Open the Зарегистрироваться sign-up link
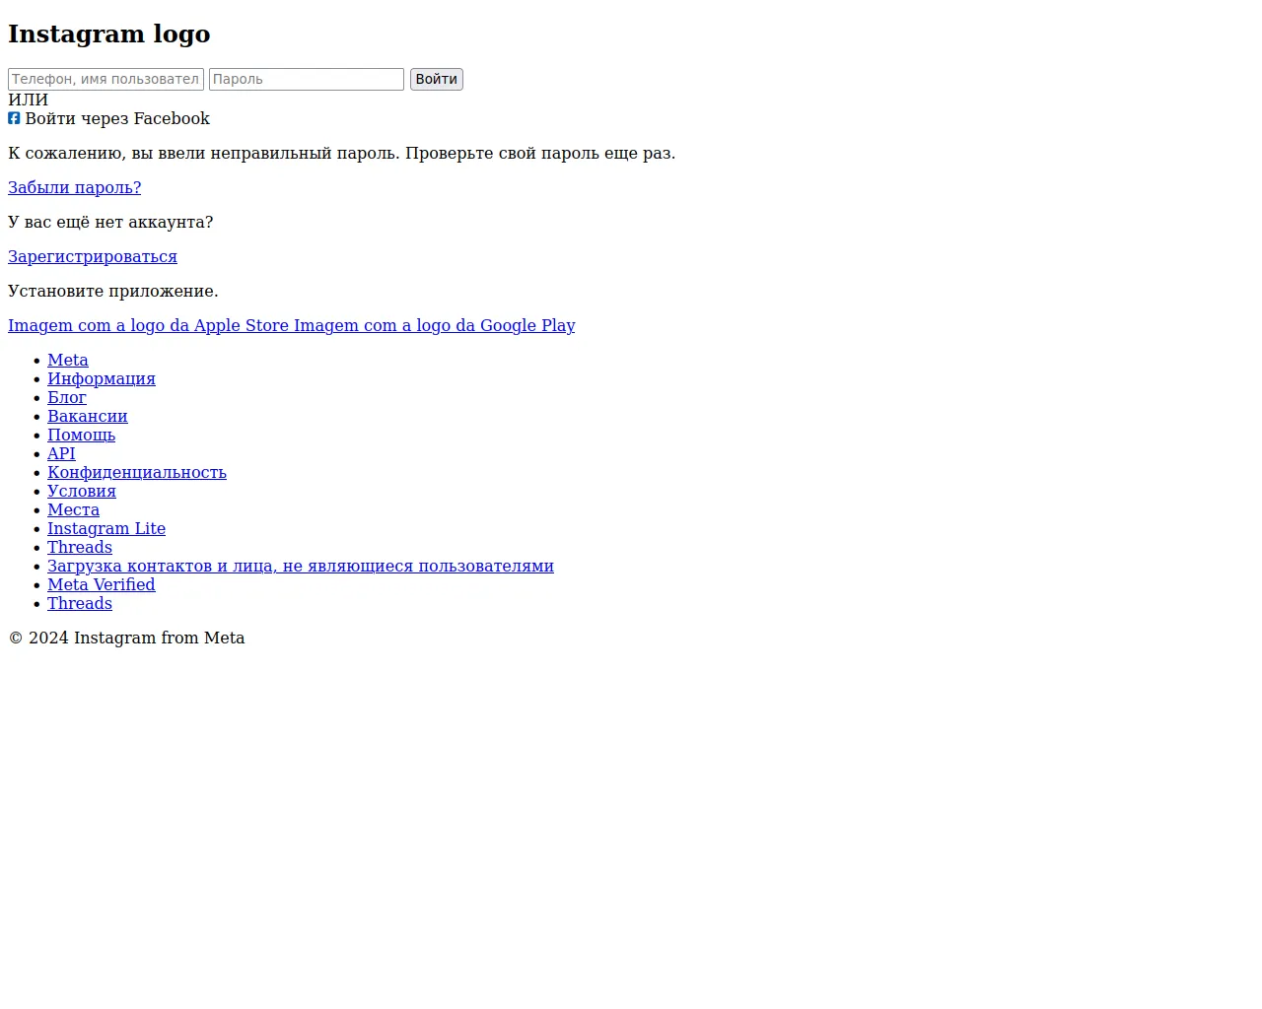Viewport: 1262px width, 1009px height. [x=93, y=256]
